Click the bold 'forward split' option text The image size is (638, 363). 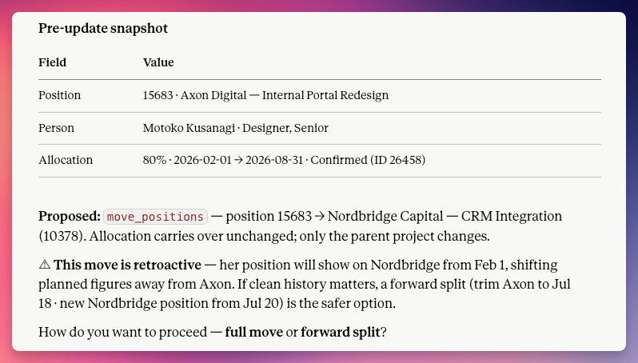pyautogui.click(x=340, y=332)
